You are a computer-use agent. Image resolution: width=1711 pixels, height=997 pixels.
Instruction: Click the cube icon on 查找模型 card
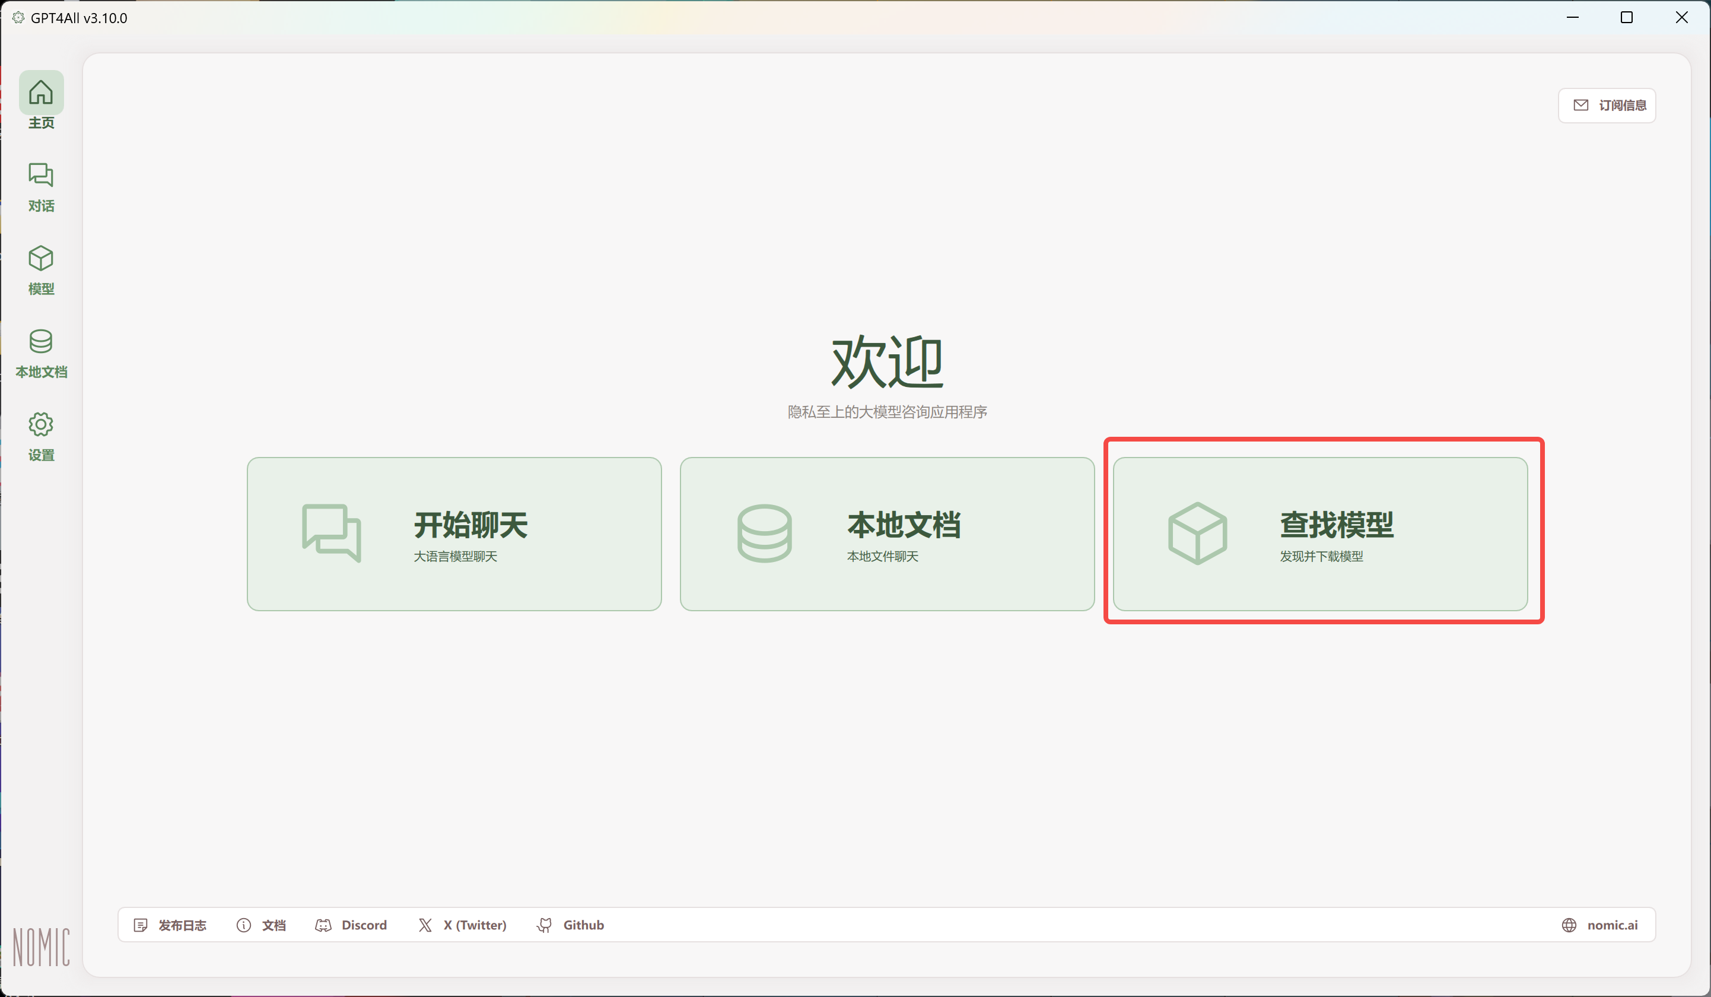(x=1198, y=533)
